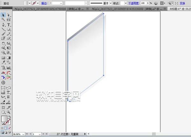Select the Ellipse shape tool
Viewport: 191px width, 137px height.
pos(9,29)
